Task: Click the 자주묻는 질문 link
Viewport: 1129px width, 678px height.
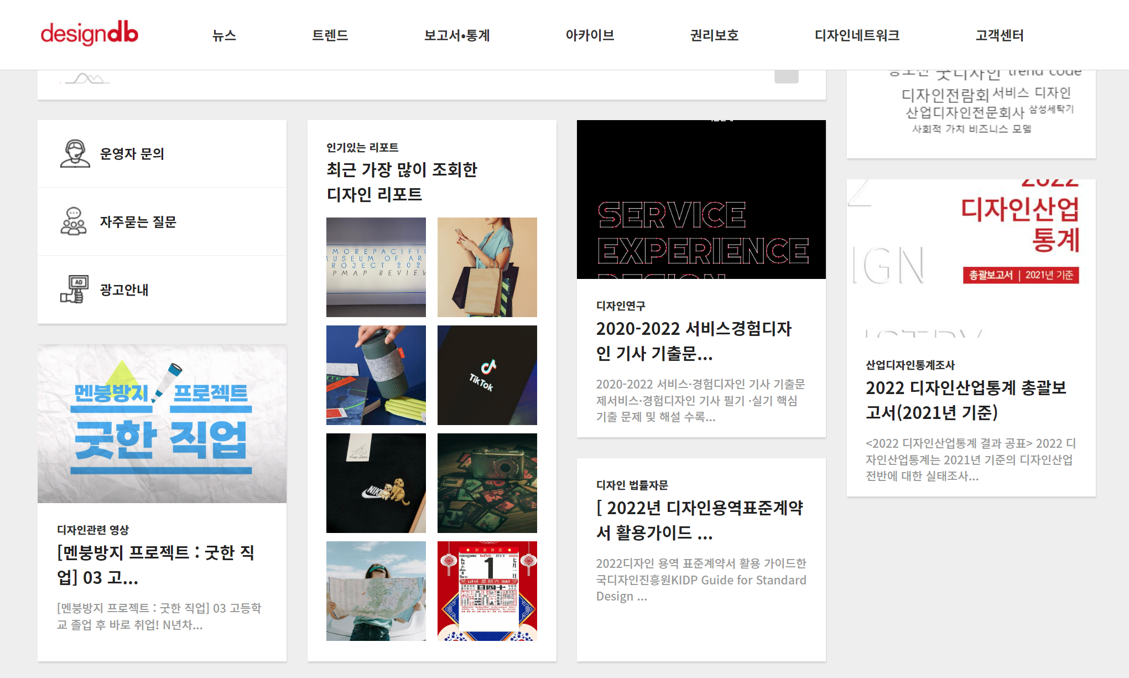Action: click(x=138, y=222)
